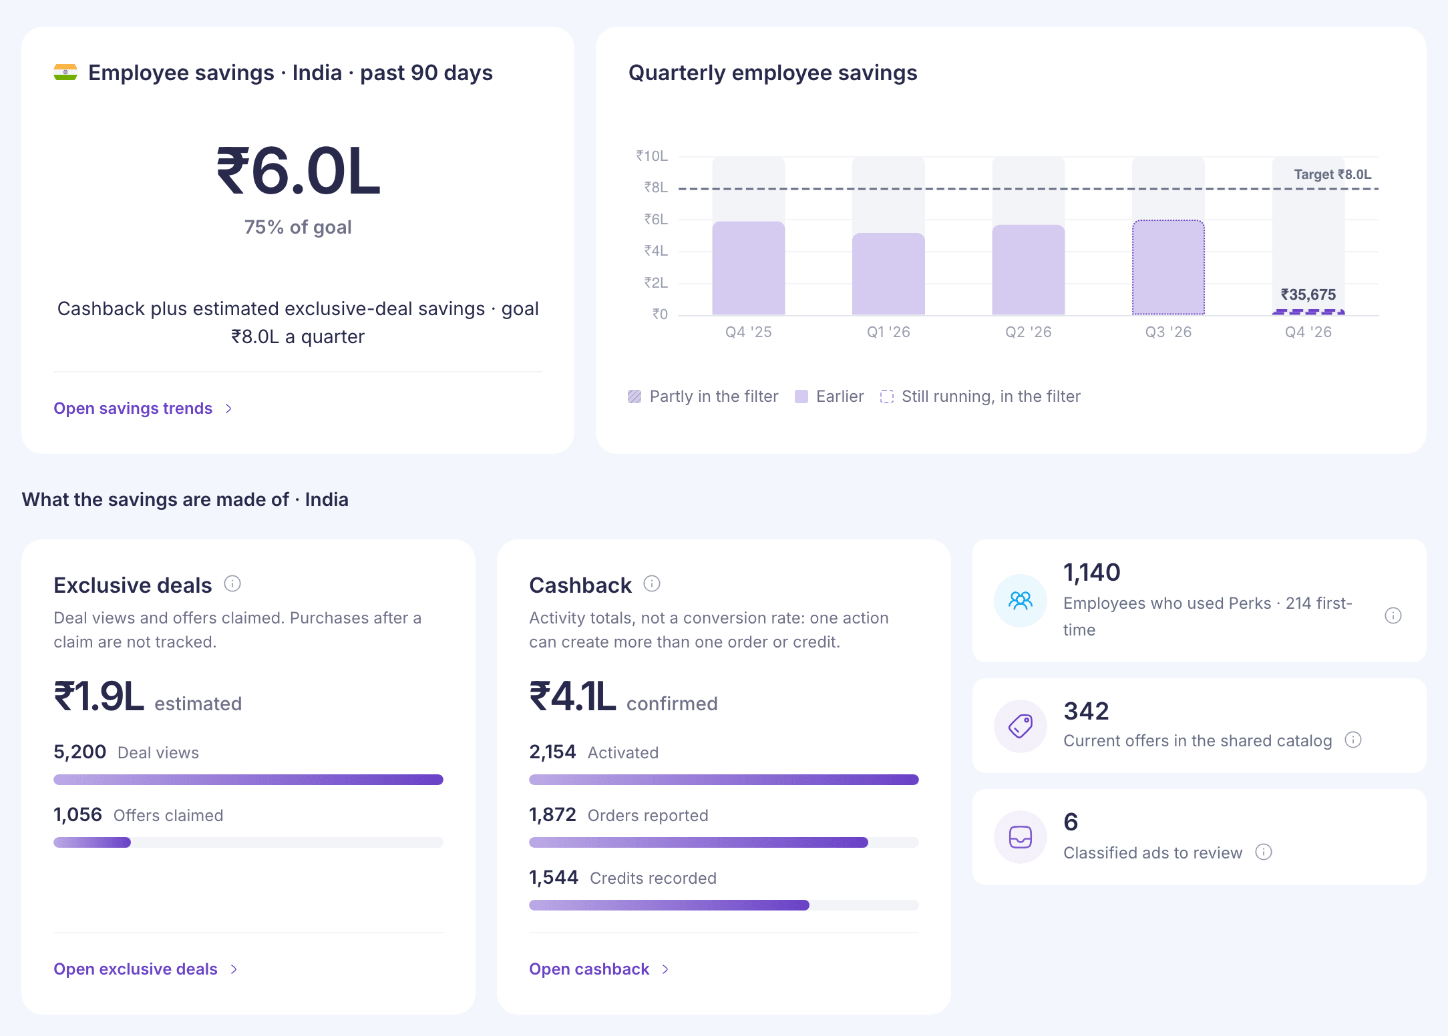Image resolution: width=1448 pixels, height=1036 pixels.
Task: Click the Partly in the filter legend swatch
Action: pos(635,397)
